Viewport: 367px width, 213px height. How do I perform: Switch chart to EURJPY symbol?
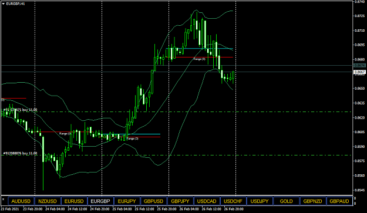(x=127, y=201)
